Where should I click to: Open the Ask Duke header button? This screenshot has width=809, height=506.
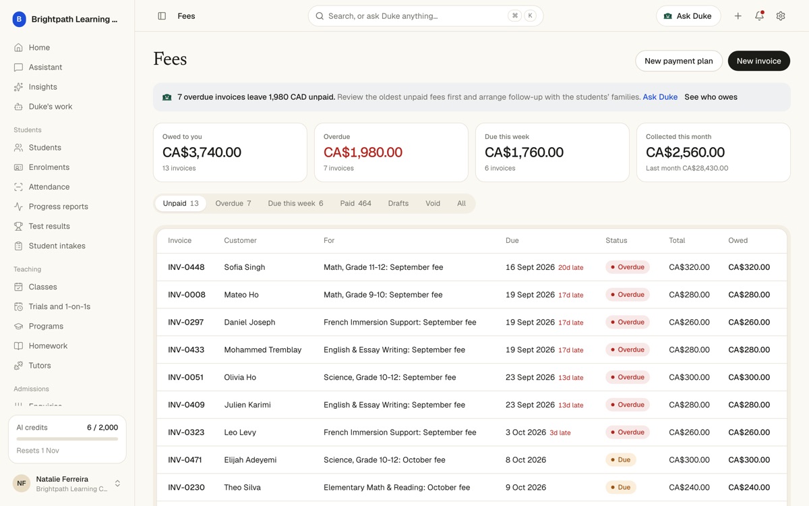click(x=688, y=16)
